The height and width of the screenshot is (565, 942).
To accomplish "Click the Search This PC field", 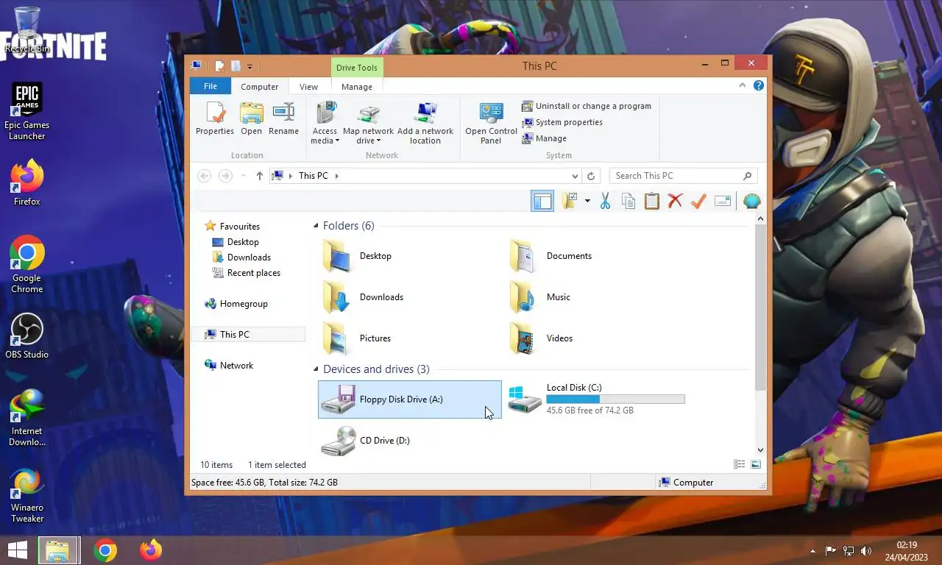I will click(682, 176).
